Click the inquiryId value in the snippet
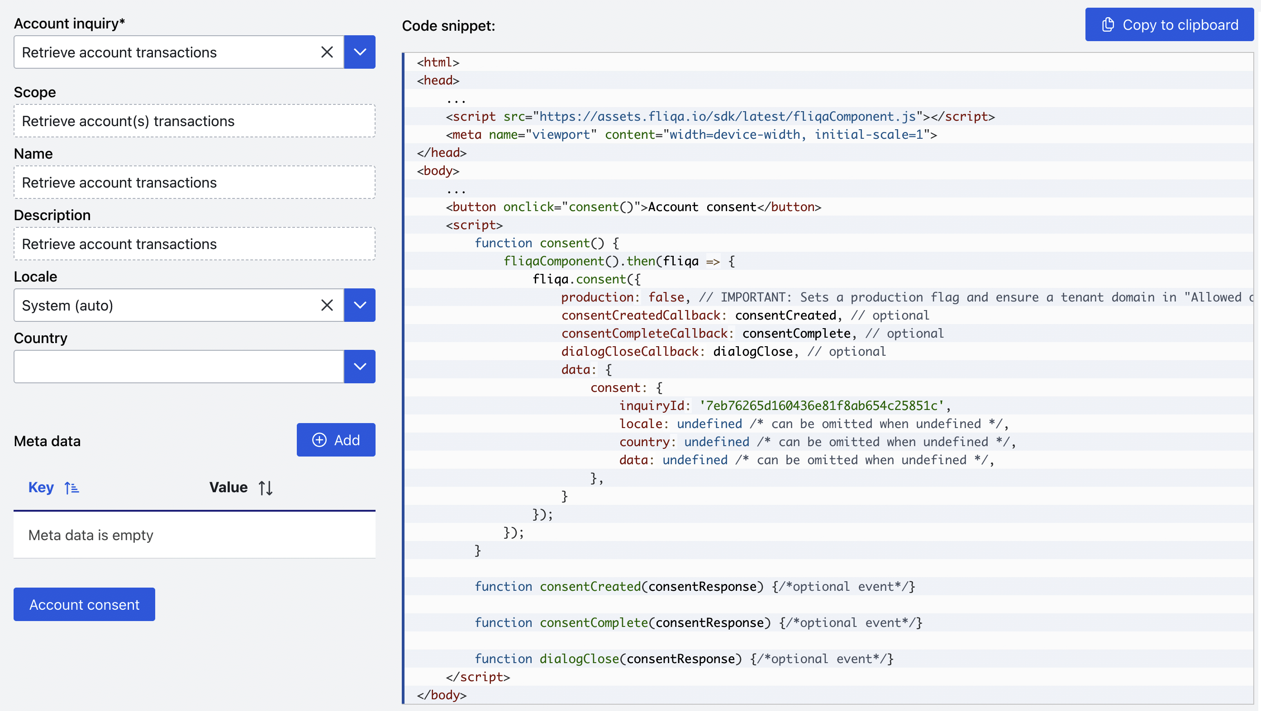The height and width of the screenshot is (711, 1261). tap(821, 405)
